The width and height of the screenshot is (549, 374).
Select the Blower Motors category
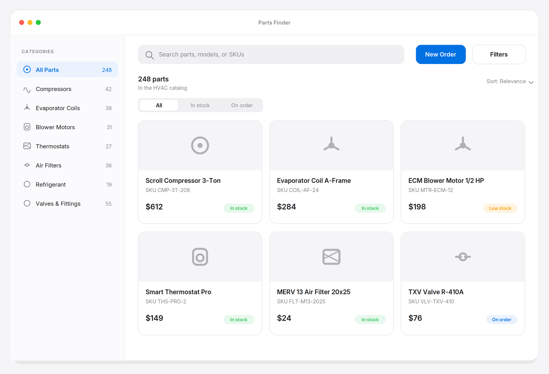[67, 127]
